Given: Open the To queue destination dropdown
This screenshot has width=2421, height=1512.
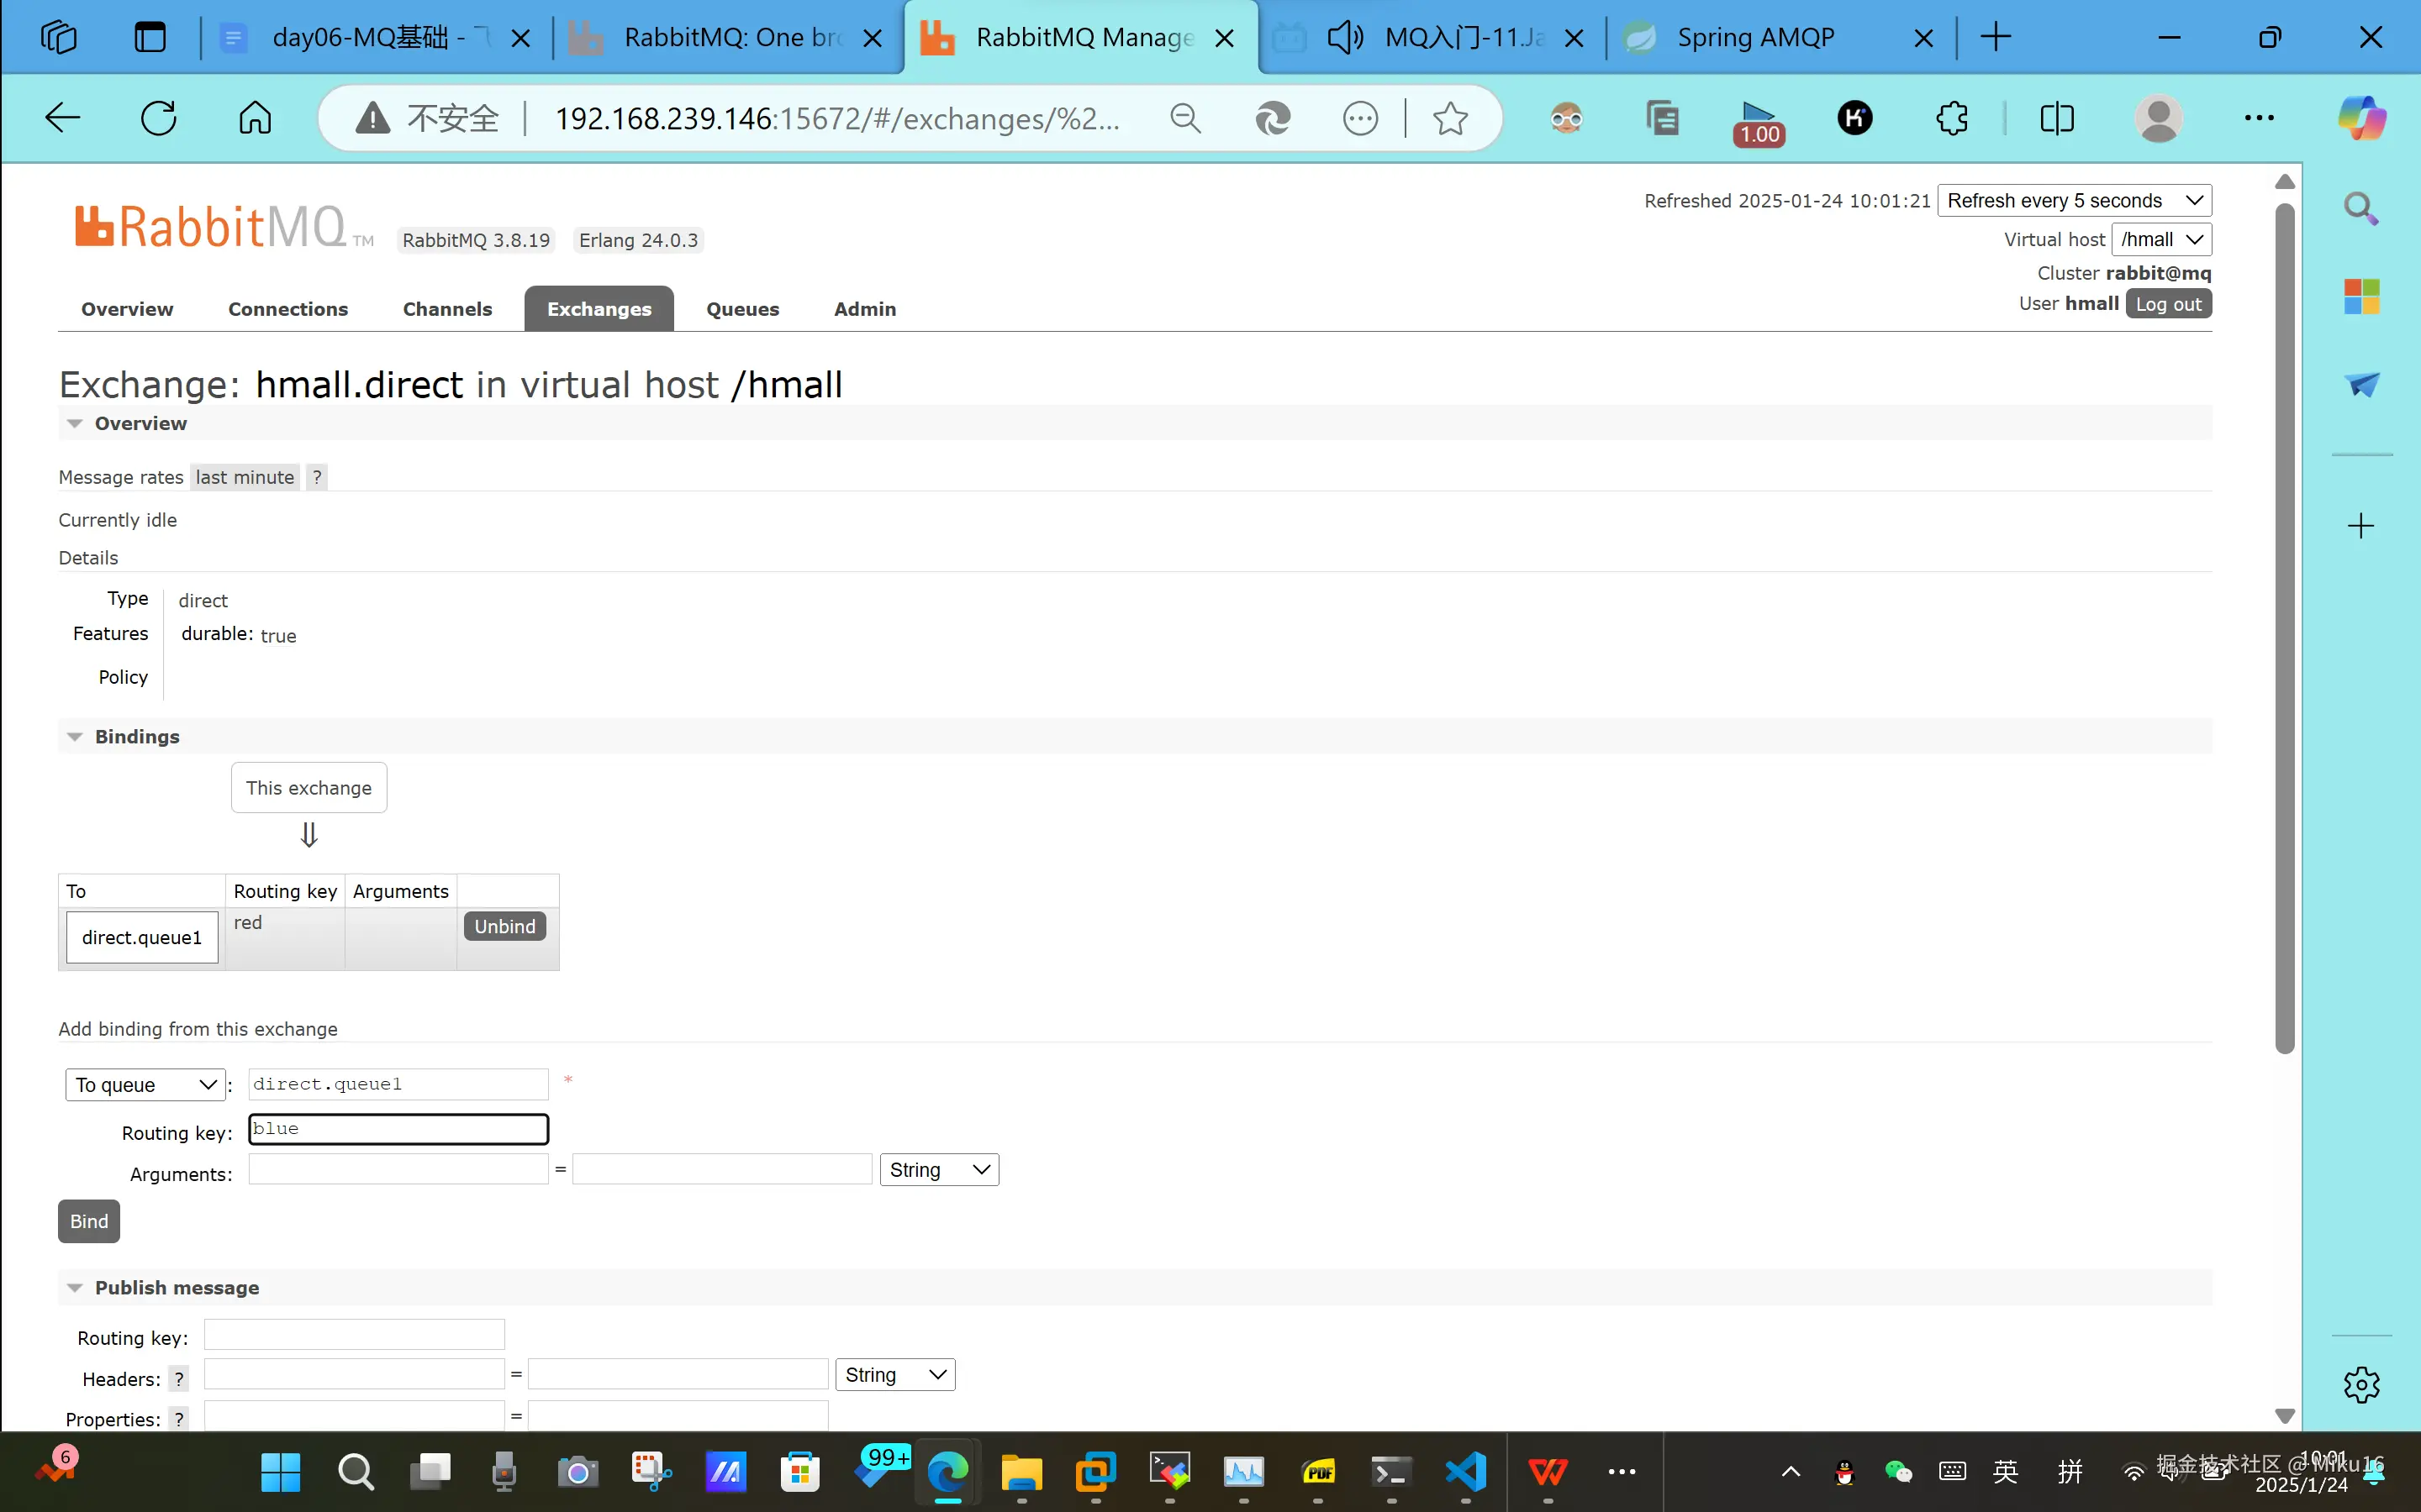Looking at the screenshot, I should pos(144,1084).
